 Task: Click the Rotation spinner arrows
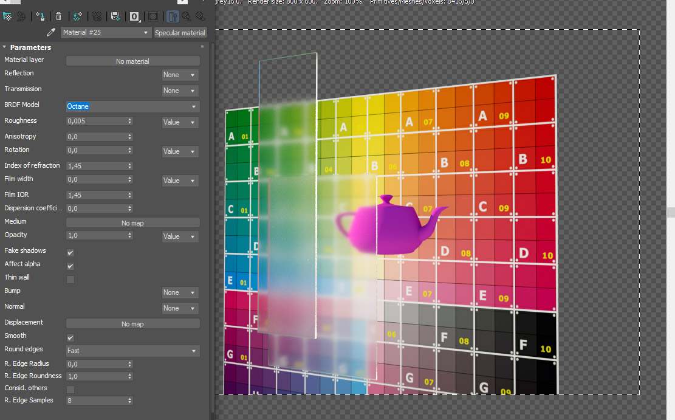[129, 150]
